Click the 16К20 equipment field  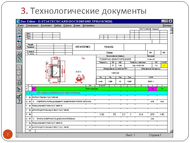[116, 73]
